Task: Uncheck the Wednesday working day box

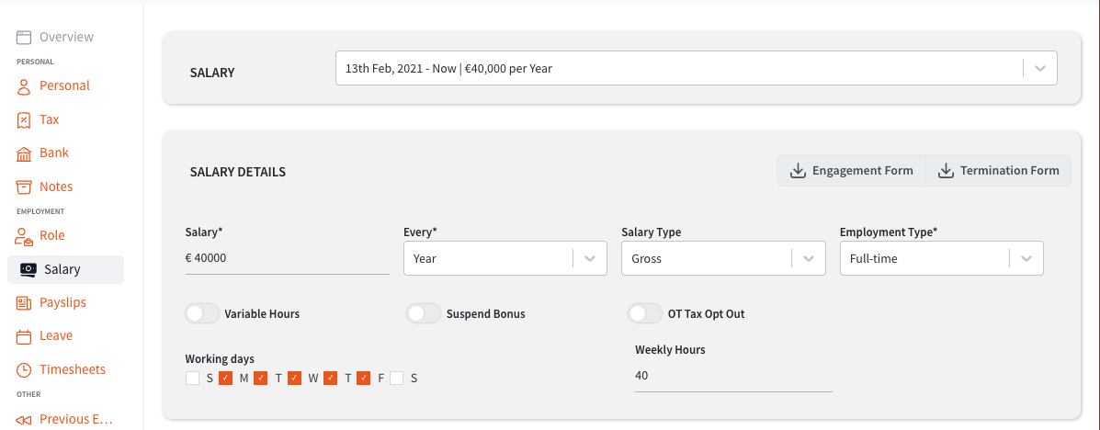Action: pyautogui.click(x=295, y=379)
